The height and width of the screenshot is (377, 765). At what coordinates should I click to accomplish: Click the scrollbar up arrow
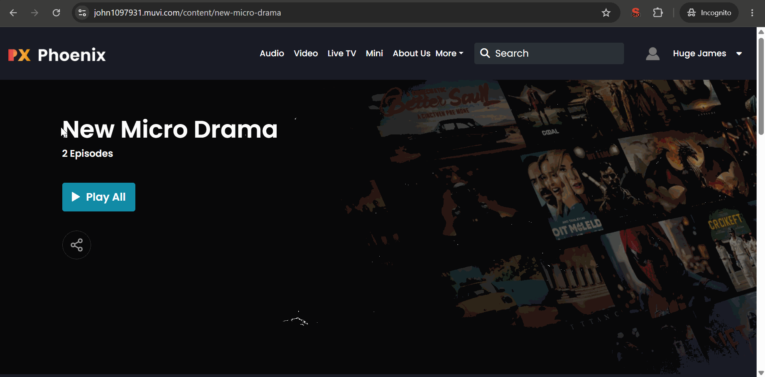tap(761, 32)
